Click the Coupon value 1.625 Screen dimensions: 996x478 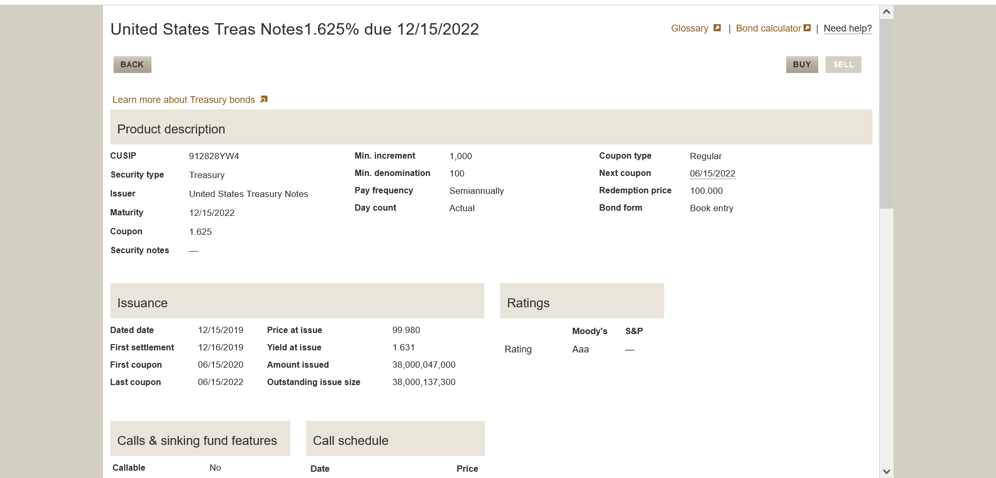(200, 232)
